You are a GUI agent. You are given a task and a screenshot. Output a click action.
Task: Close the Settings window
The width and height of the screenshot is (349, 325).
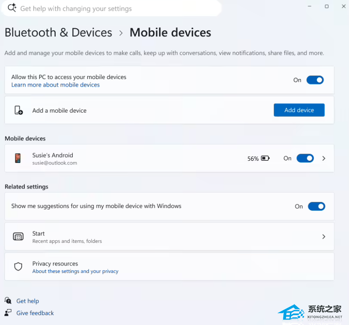(343, 6)
